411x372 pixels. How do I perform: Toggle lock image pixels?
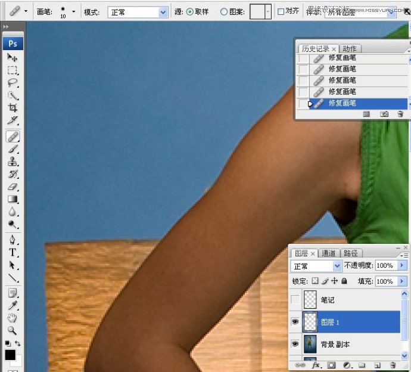click(325, 281)
